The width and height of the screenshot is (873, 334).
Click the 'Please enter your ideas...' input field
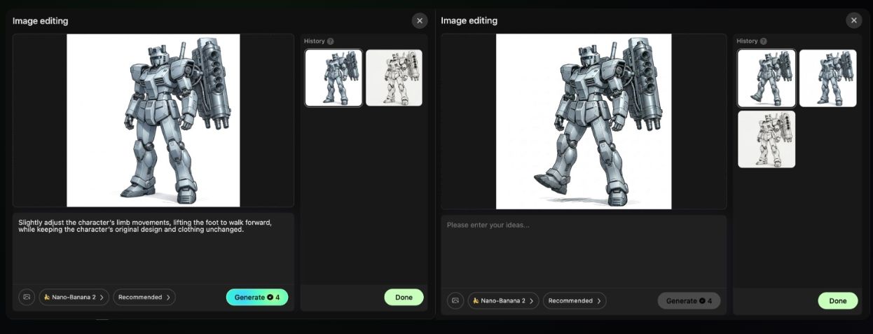click(584, 251)
